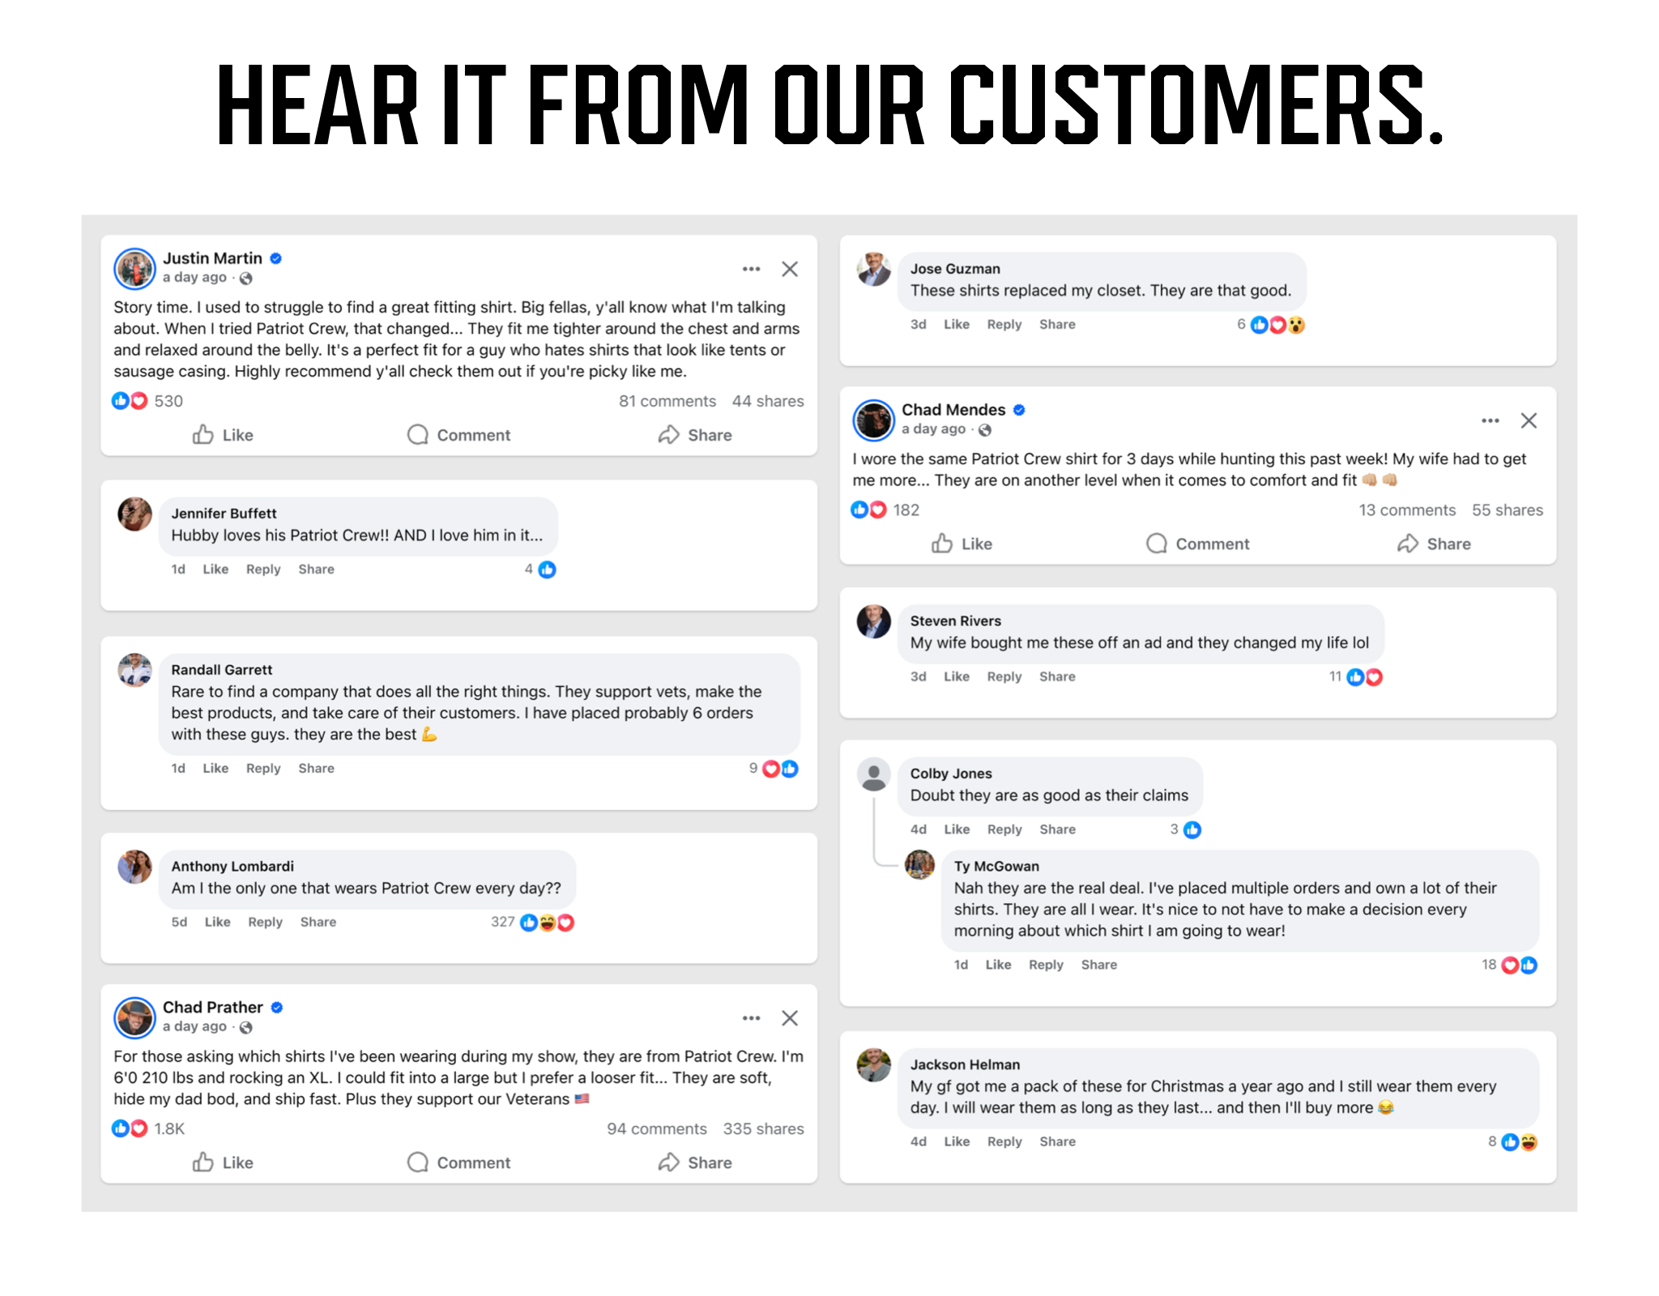Open three-dot menu on Chad Mendes' post
The width and height of the screenshot is (1659, 1296).
(1490, 420)
